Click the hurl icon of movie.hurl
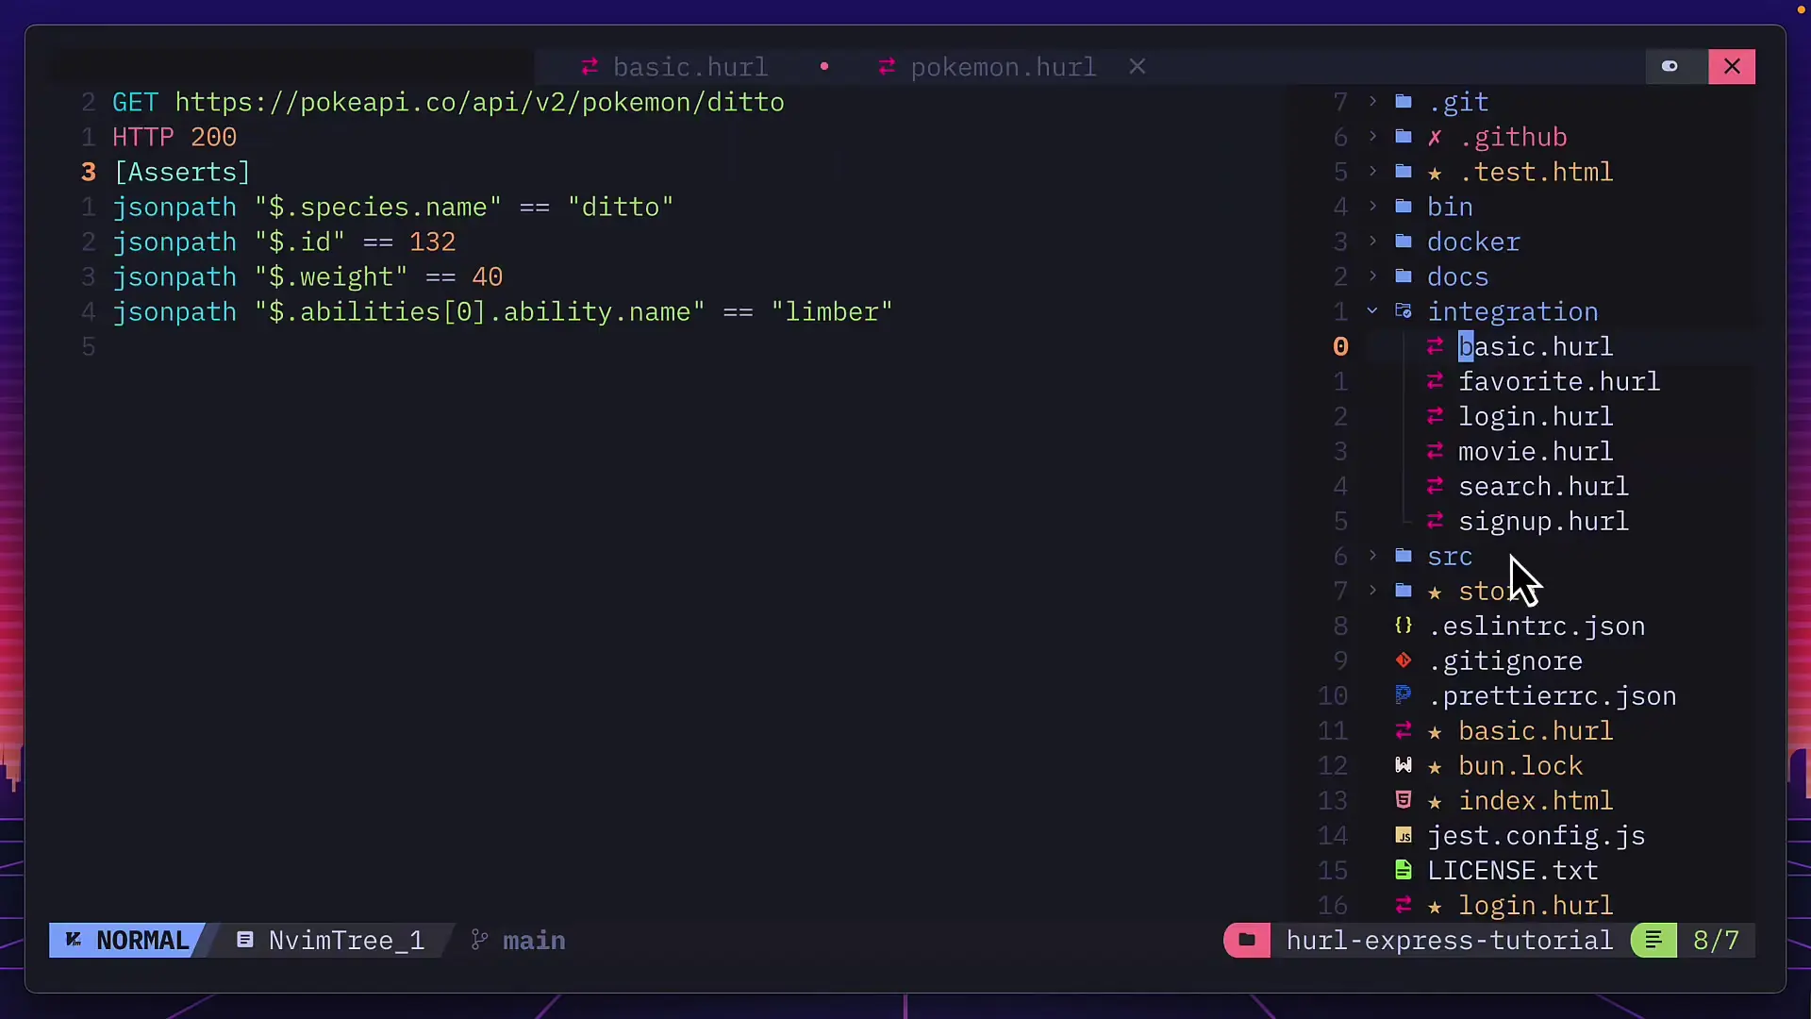 coord(1435,451)
